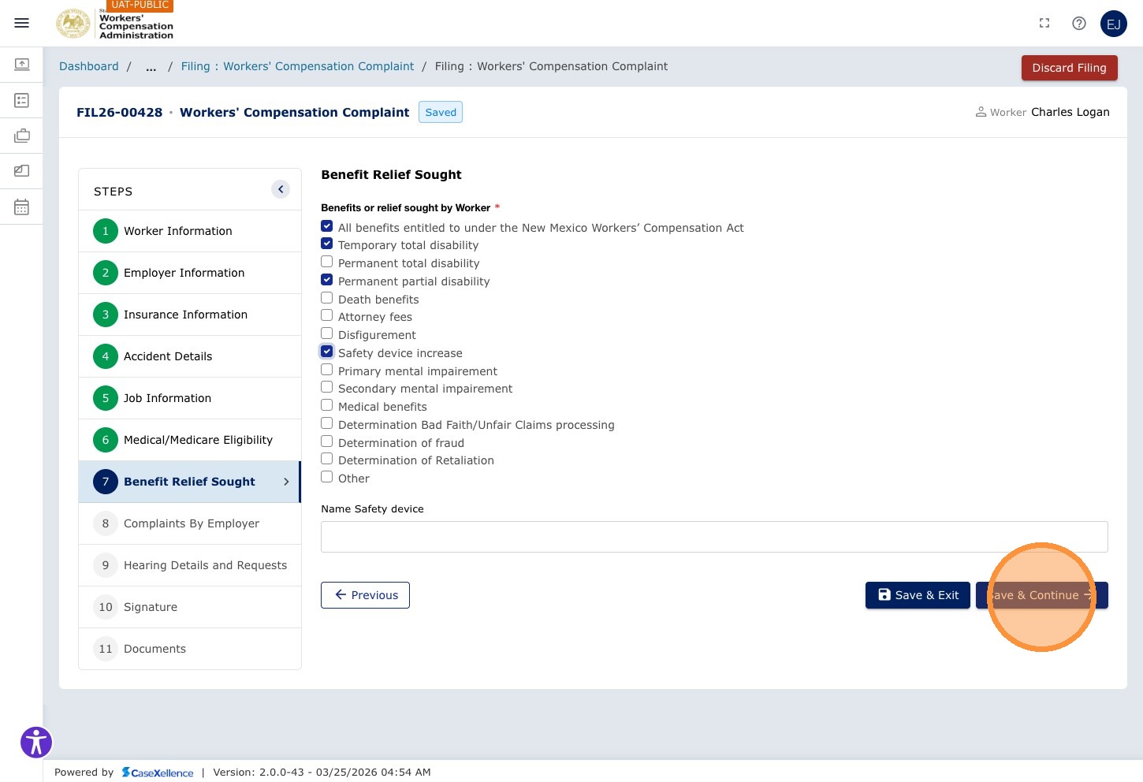Open the EJ user profile avatar

[1114, 24]
